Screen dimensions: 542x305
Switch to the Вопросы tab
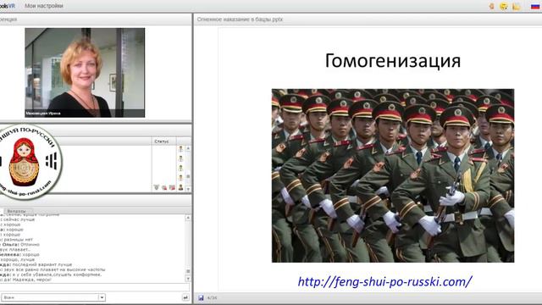pyautogui.click(x=17, y=211)
